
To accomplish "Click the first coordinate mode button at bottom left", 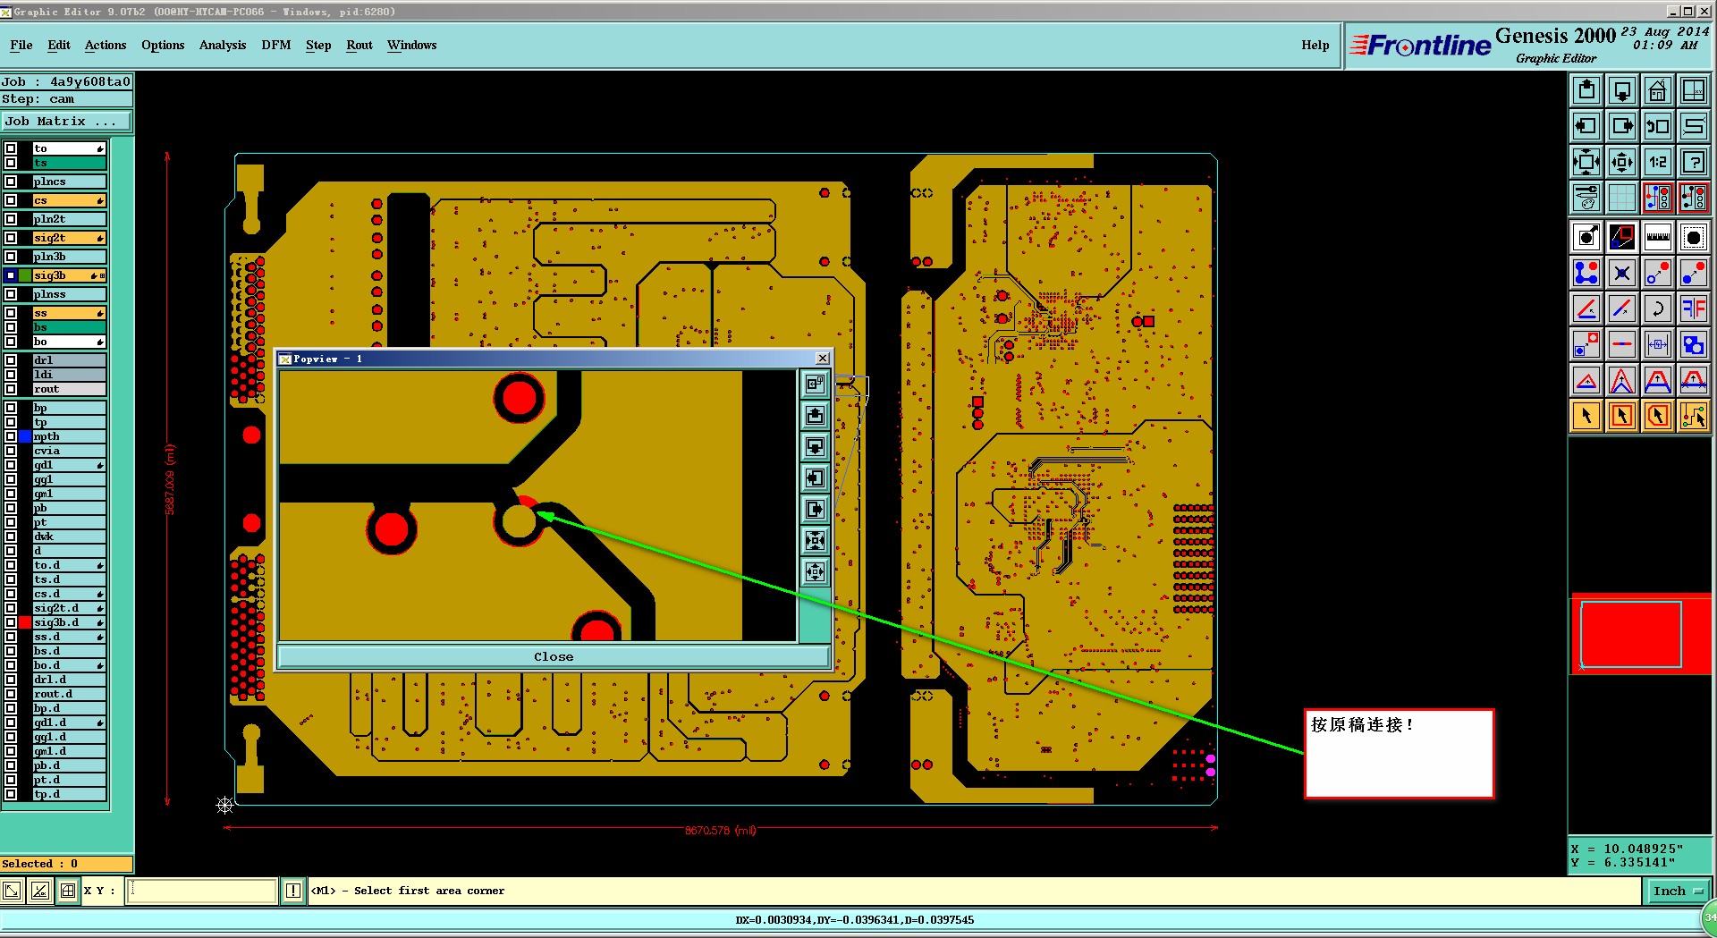I will pos(13,891).
